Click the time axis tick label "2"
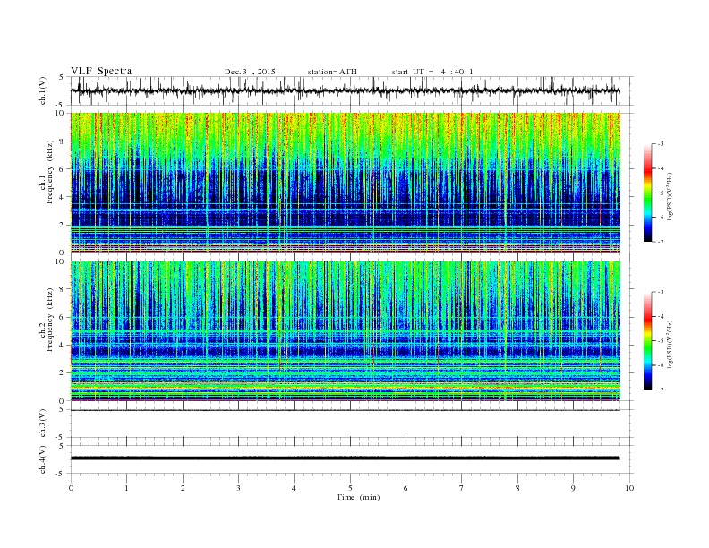This screenshot has width=709, height=548. point(183,488)
